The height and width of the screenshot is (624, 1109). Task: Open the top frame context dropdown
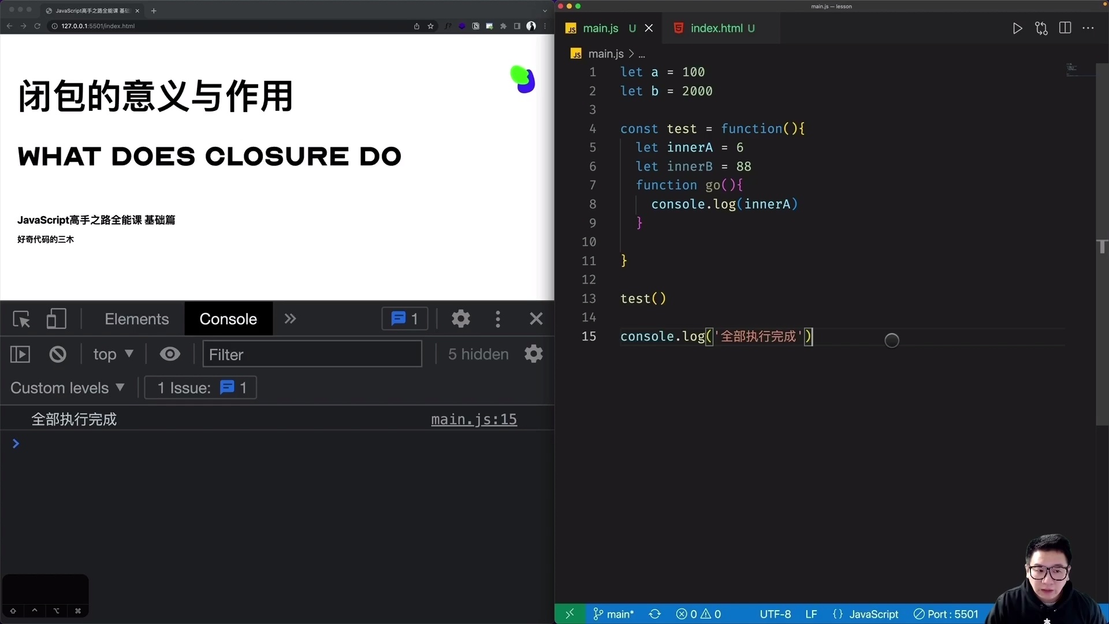(113, 354)
